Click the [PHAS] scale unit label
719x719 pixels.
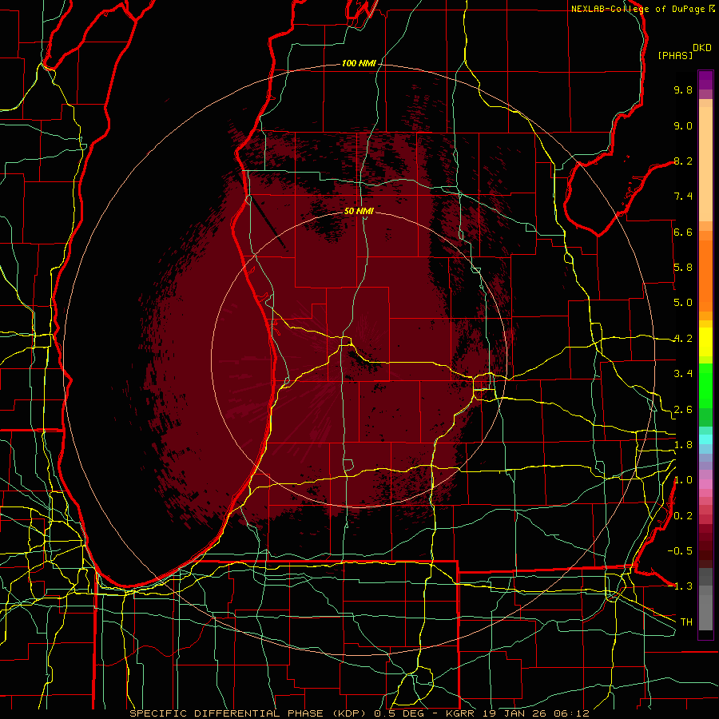pyautogui.click(x=675, y=55)
